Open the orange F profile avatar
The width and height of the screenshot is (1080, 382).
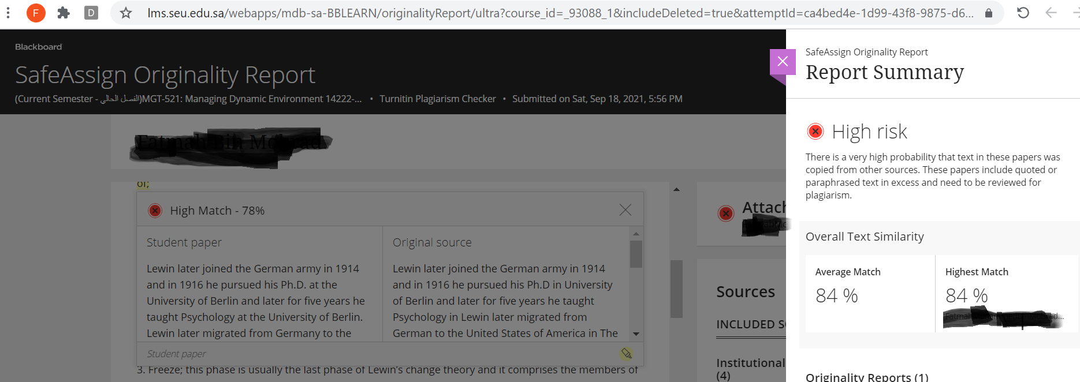(x=36, y=13)
